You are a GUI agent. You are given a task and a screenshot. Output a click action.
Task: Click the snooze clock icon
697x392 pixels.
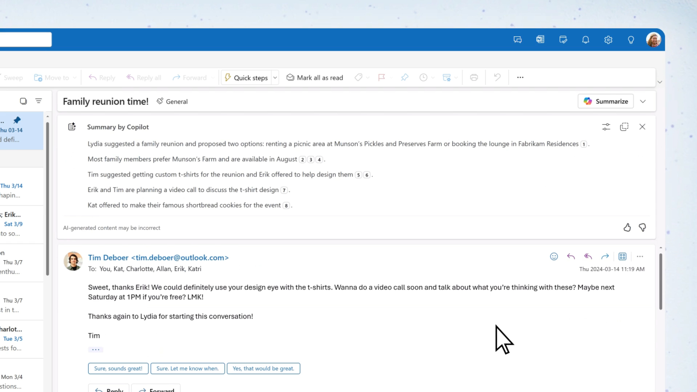point(423,78)
